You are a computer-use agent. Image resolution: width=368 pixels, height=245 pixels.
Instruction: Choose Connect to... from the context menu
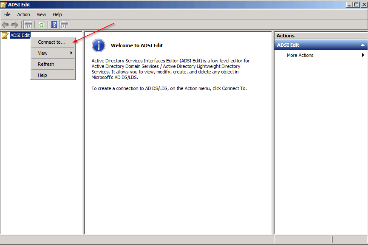(x=53, y=42)
